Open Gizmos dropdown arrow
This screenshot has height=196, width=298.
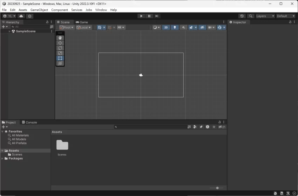point(224,28)
